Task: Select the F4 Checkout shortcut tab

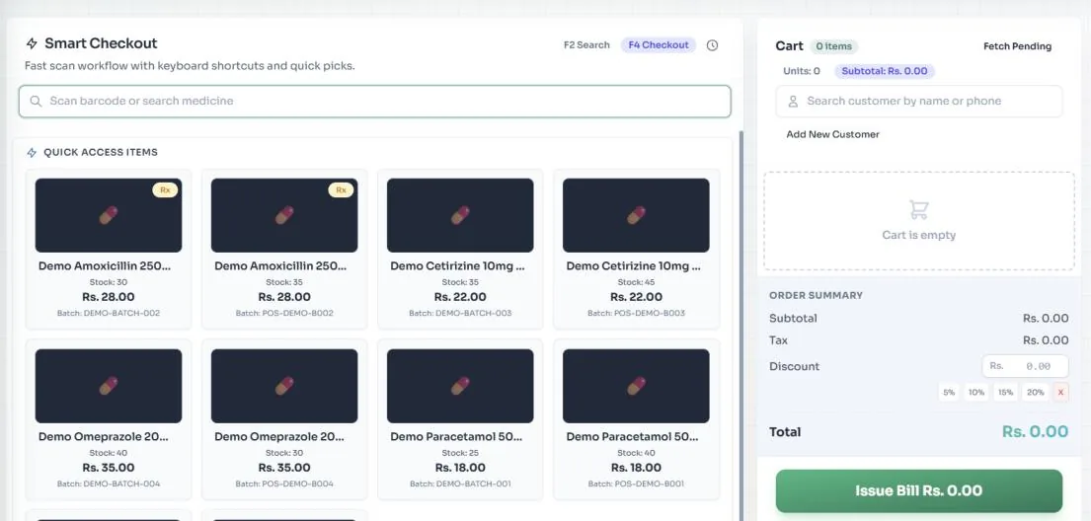Action: [x=659, y=45]
